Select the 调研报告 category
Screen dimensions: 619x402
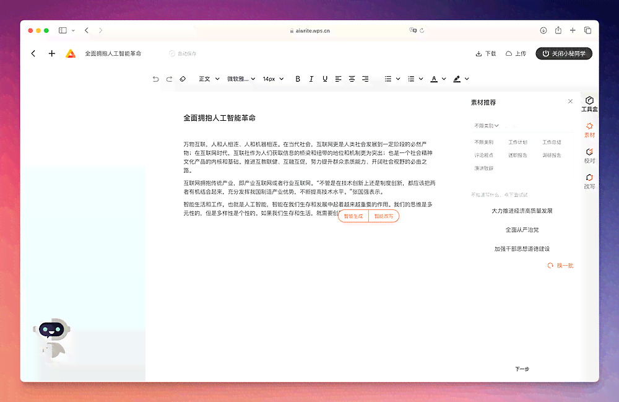552,155
